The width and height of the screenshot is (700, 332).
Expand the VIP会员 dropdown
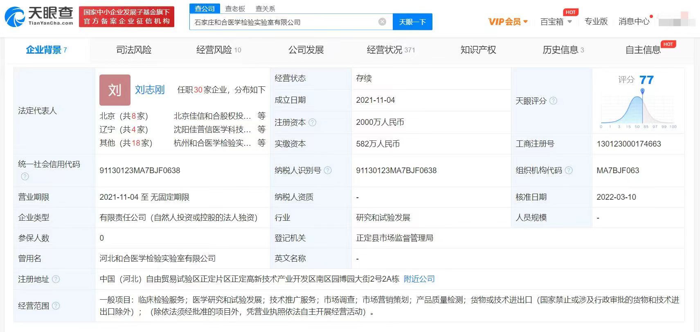click(508, 22)
